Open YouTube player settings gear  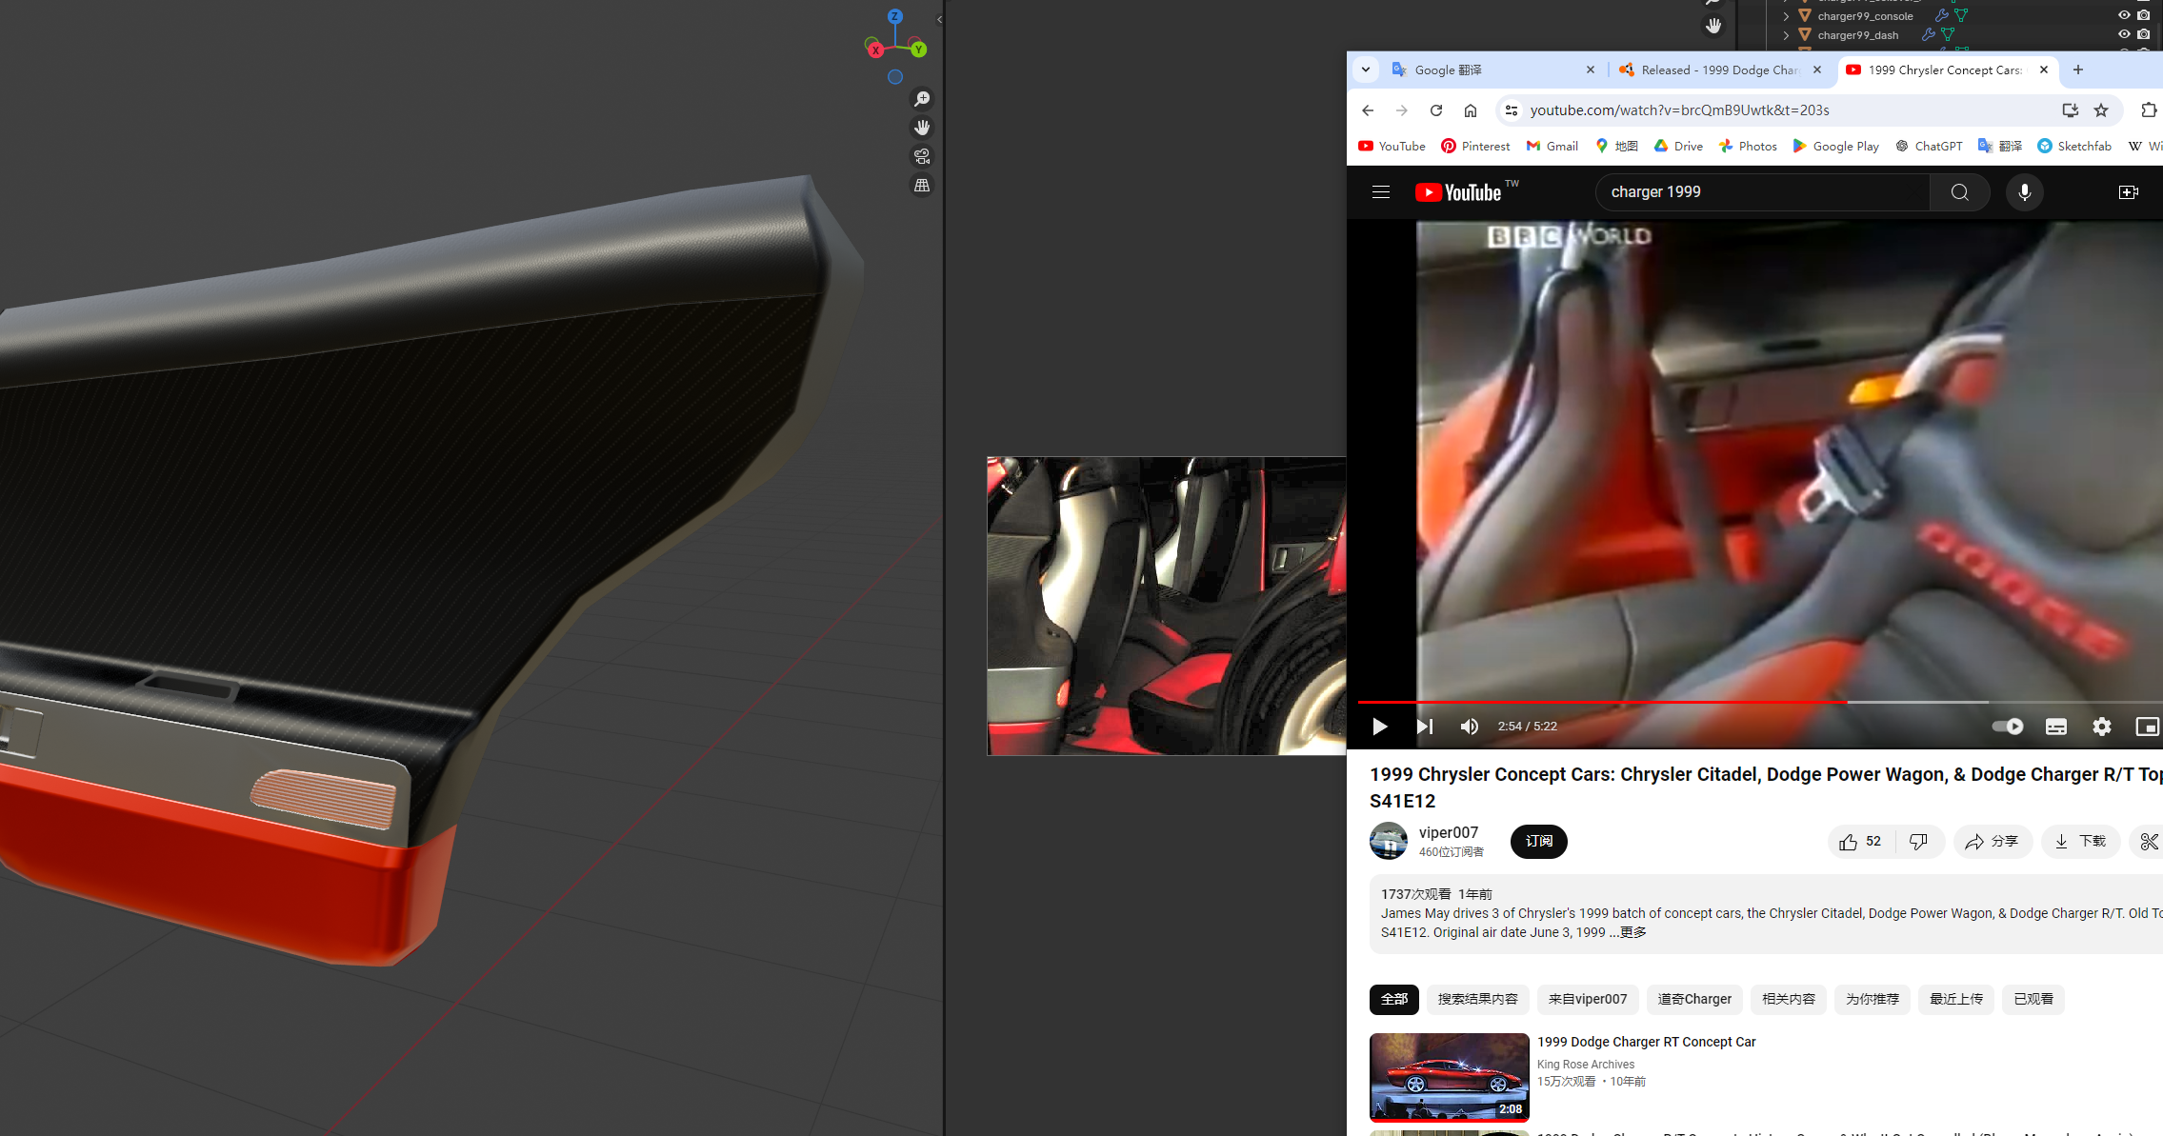point(2101,727)
